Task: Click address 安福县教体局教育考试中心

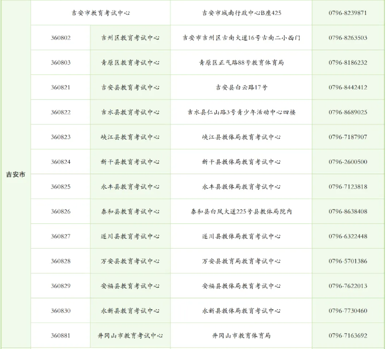Action: [x=241, y=286]
